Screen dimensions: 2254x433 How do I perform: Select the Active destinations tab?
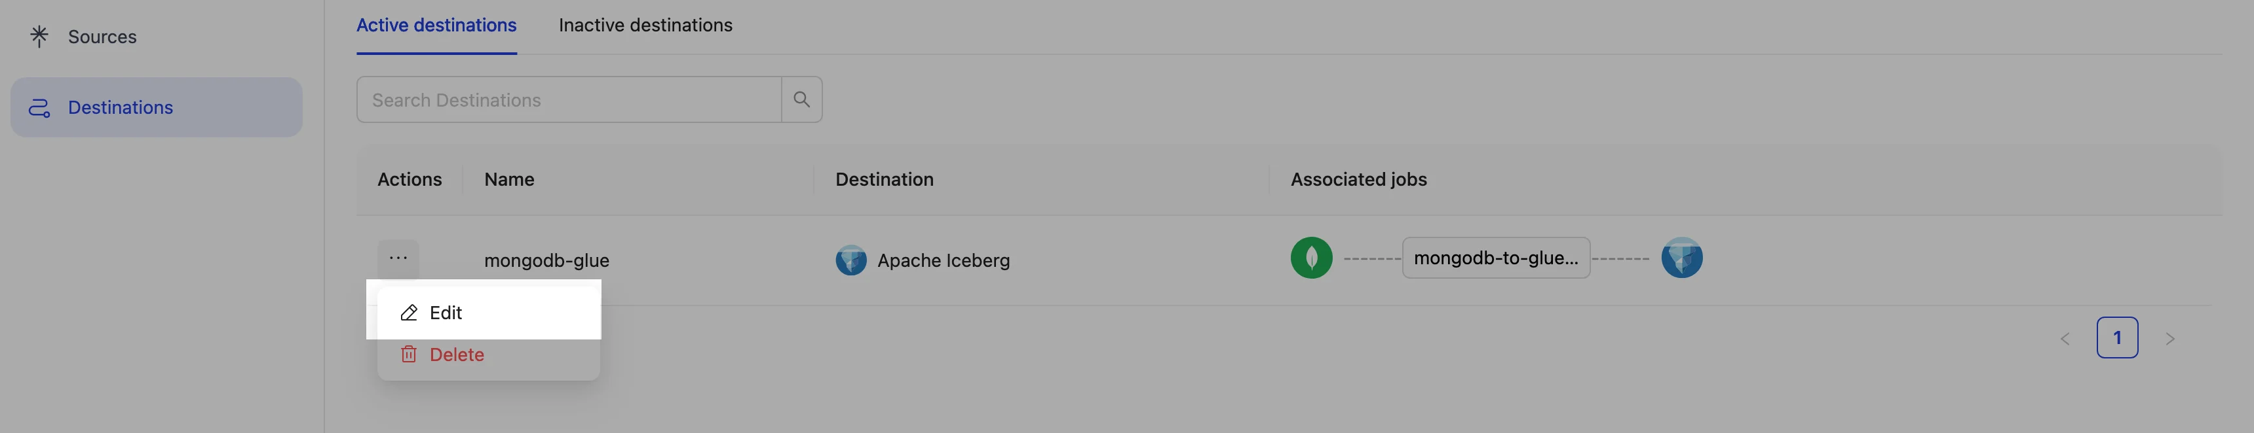pyautogui.click(x=436, y=26)
